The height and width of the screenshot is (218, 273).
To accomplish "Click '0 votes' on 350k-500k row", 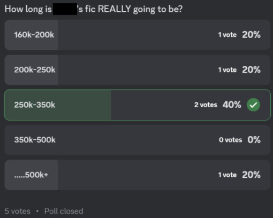I will [x=230, y=140].
